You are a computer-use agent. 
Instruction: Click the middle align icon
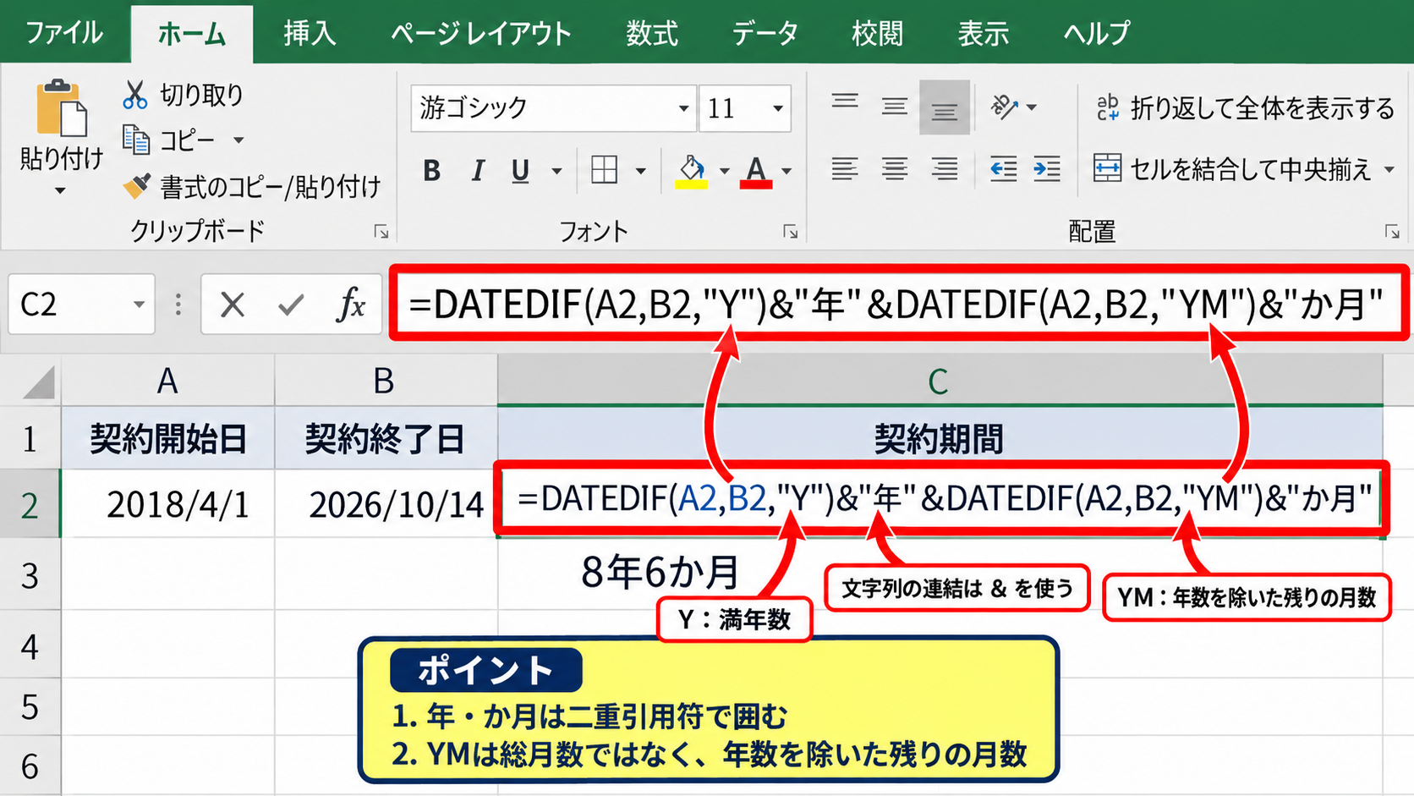tap(894, 107)
